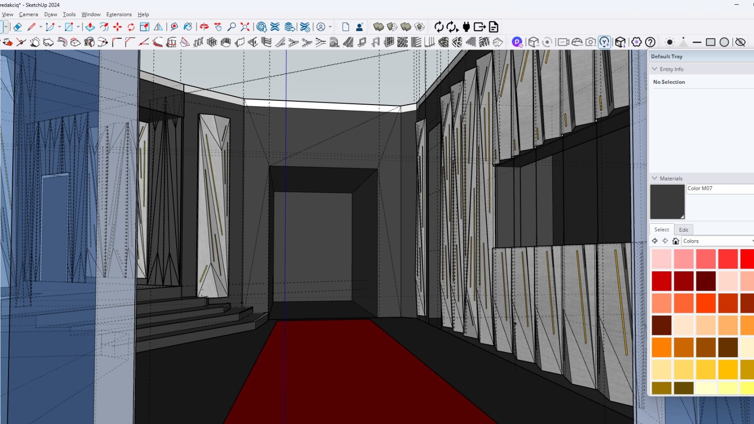Open the Camera menu

(28, 14)
